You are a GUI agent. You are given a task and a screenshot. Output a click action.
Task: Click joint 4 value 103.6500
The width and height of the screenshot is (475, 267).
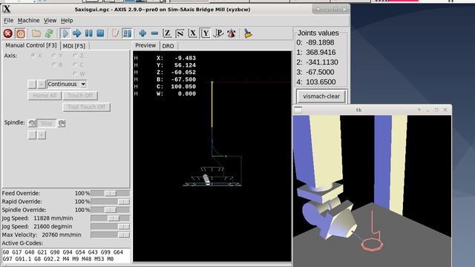321,82
